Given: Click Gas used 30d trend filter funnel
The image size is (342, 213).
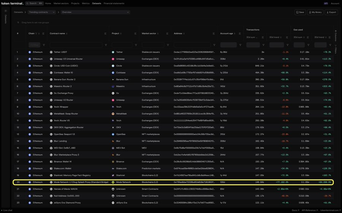Looking at the screenshot, I should tap(330, 45).
